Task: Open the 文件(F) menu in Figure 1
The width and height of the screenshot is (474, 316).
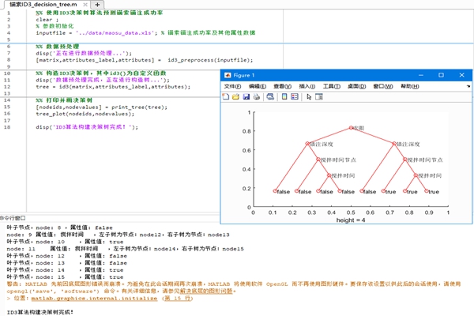Action: (x=234, y=85)
